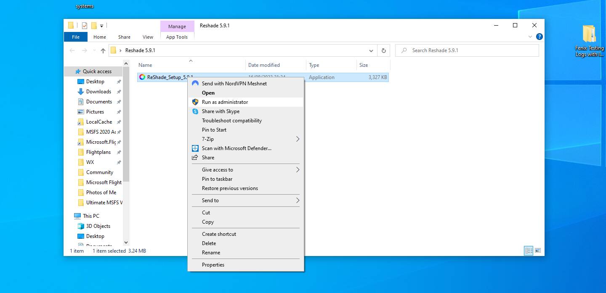Viewport: 606px width, 293px height.
Task: Switch to the Details view layout
Action: click(529, 251)
